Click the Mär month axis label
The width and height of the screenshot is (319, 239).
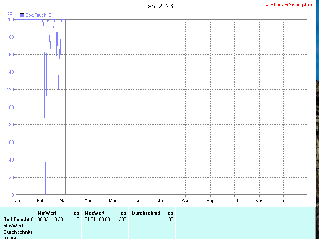pos(63,201)
